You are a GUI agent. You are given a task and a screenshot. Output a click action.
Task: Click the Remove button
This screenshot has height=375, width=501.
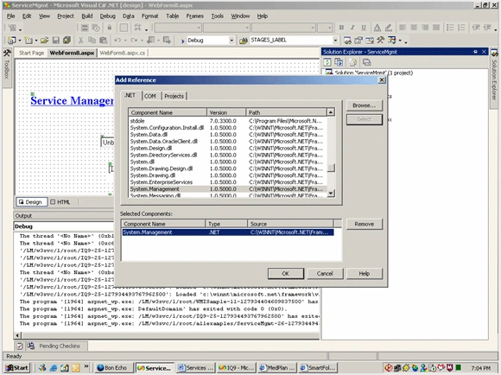click(365, 224)
